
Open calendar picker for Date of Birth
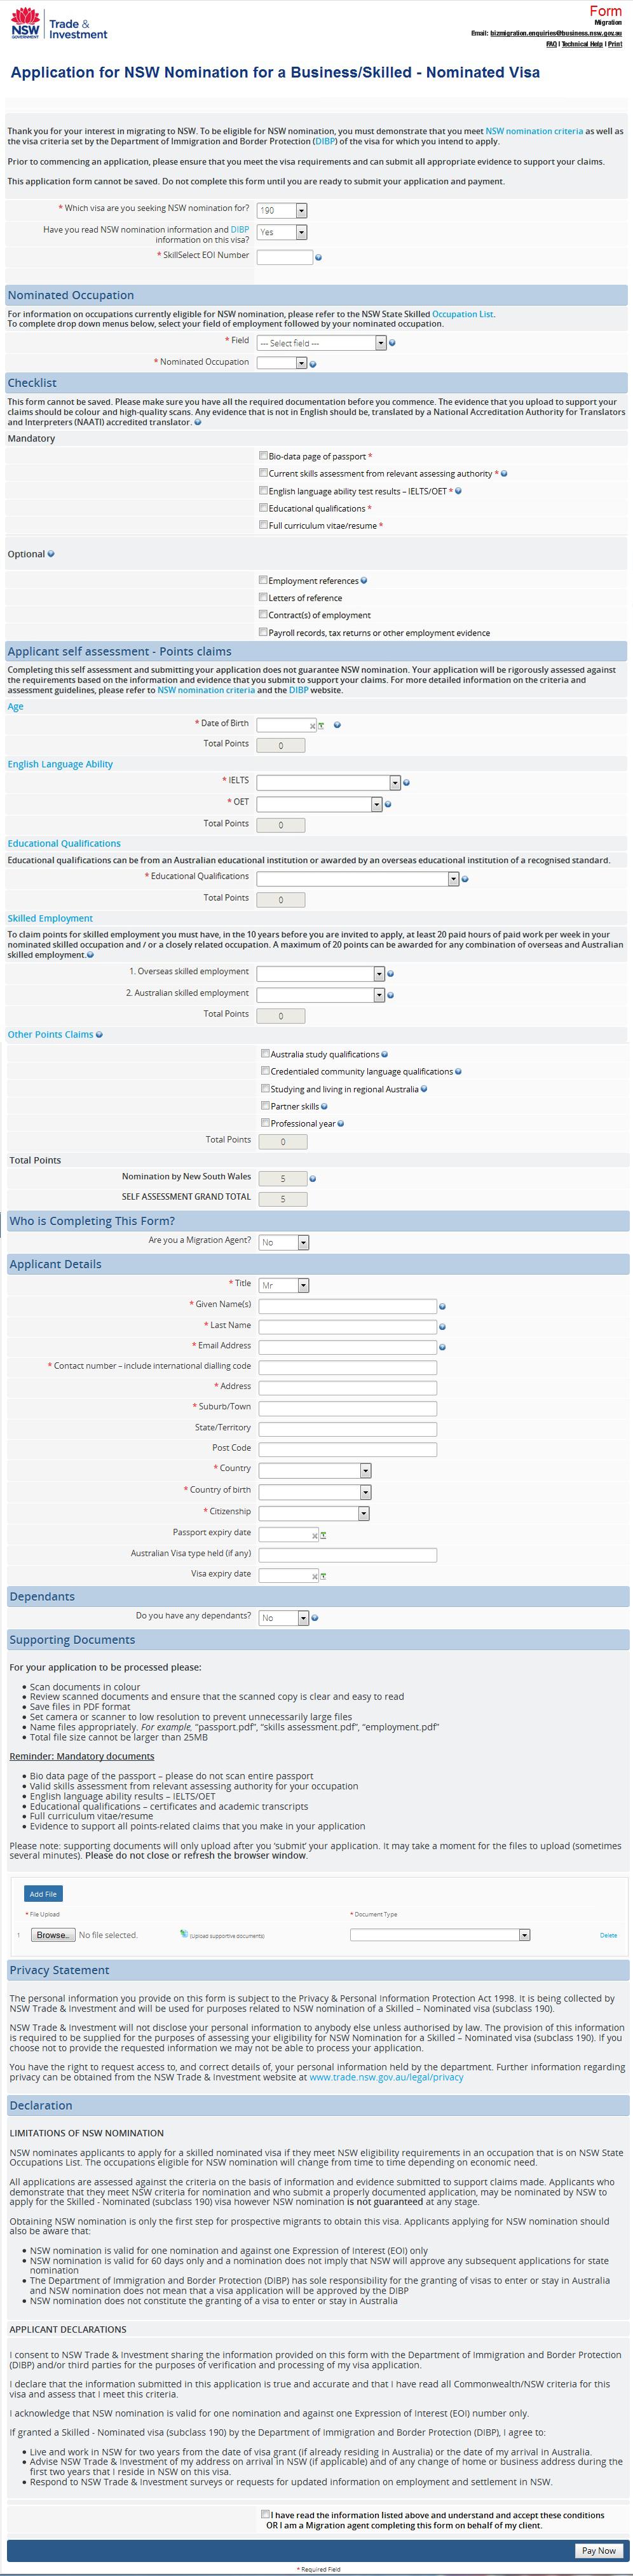tap(321, 725)
